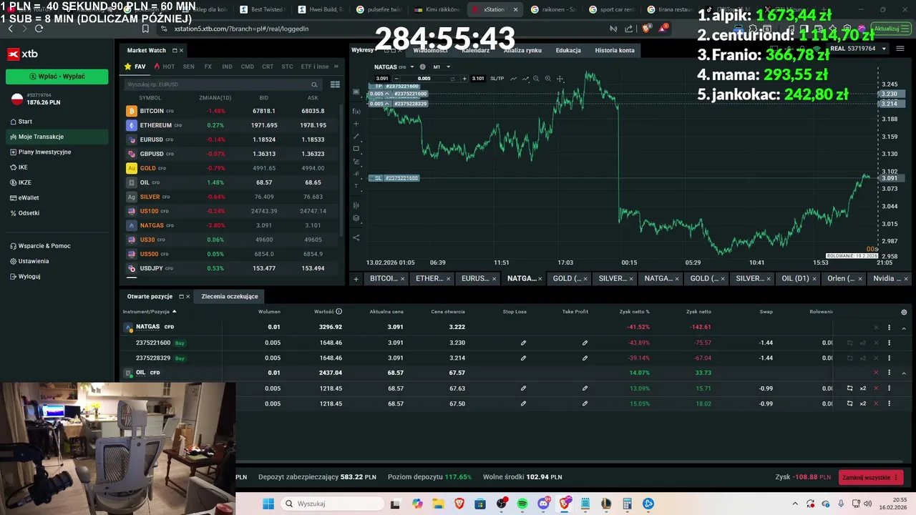Click the Market Watch search magnifier

314,84
